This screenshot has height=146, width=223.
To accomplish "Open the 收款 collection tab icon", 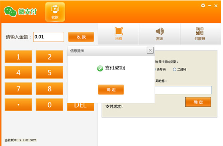I will (x=55, y=12).
